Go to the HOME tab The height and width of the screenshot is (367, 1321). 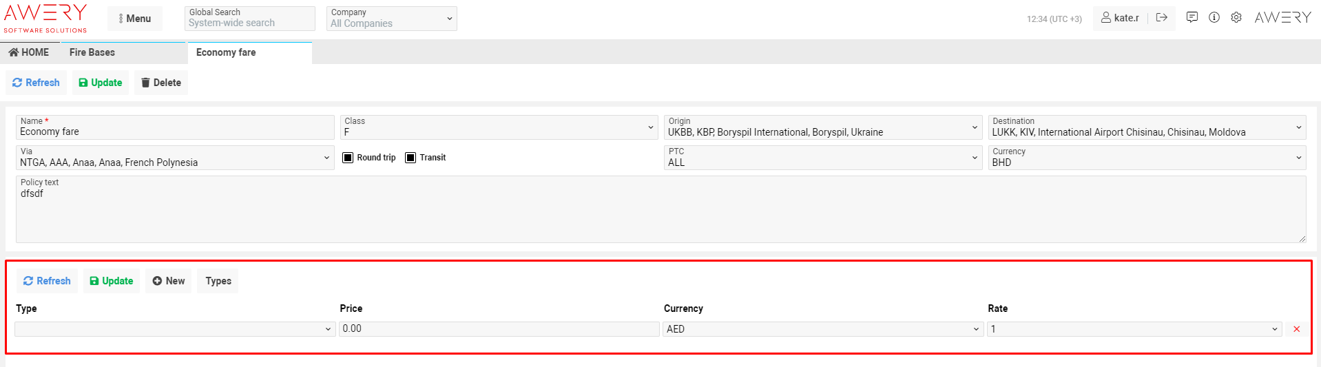tap(29, 52)
